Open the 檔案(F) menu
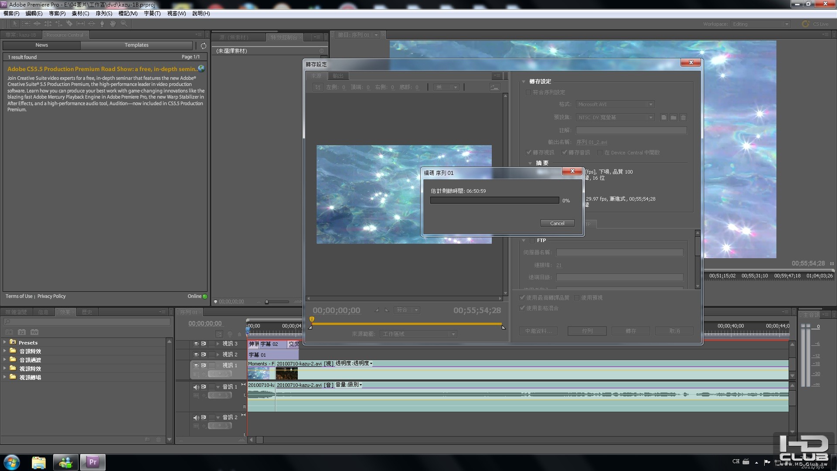 point(11,14)
